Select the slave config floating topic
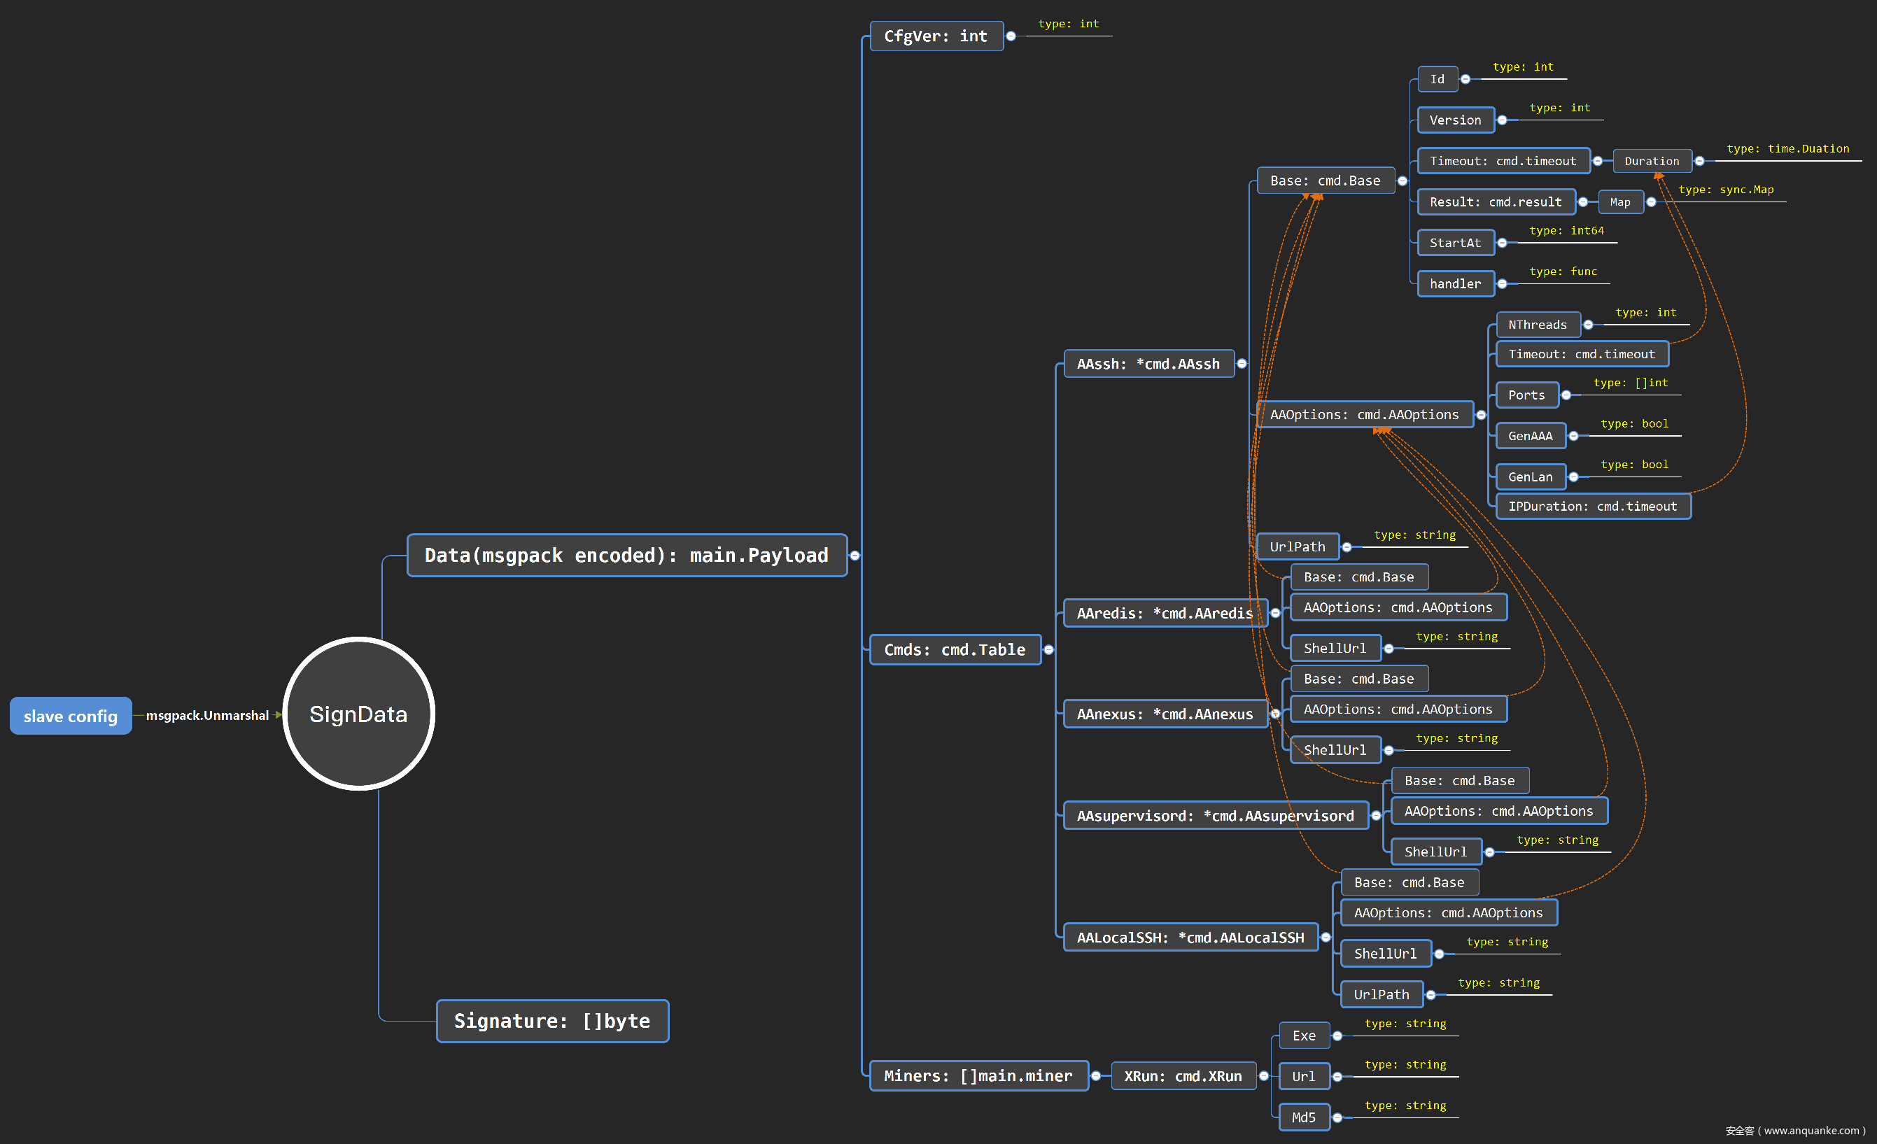This screenshot has width=1877, height=1144. click(70, 716)
